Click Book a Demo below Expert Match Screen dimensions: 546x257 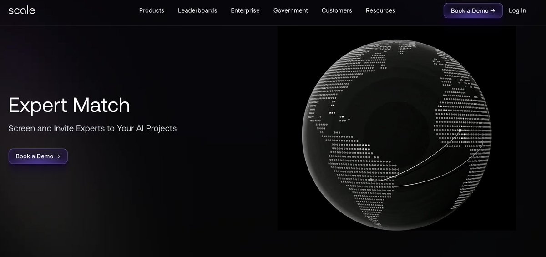tap(38, 156)
